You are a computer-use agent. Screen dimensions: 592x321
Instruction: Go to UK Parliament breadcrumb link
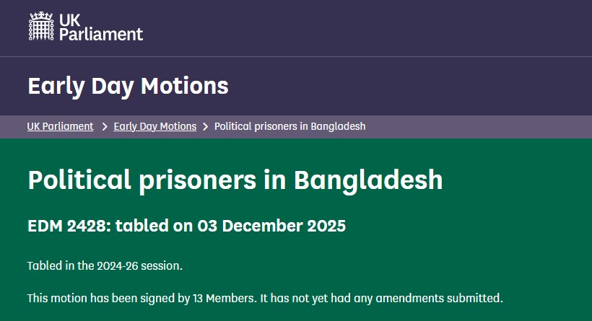point(61,126)
